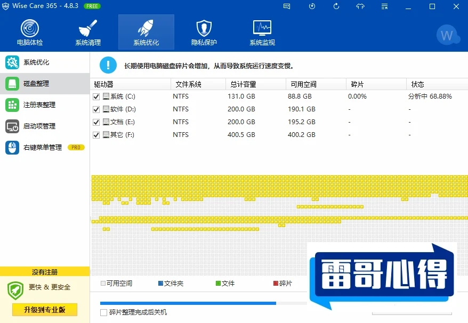This screenshot has width=468, height=323.
Task: Click the 软件 (D:) drive icon
Action: click(x=106, y=109)
